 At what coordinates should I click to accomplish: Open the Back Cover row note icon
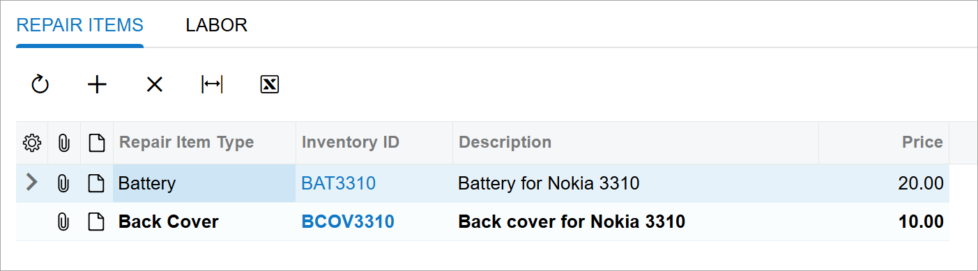pos(96,222)
